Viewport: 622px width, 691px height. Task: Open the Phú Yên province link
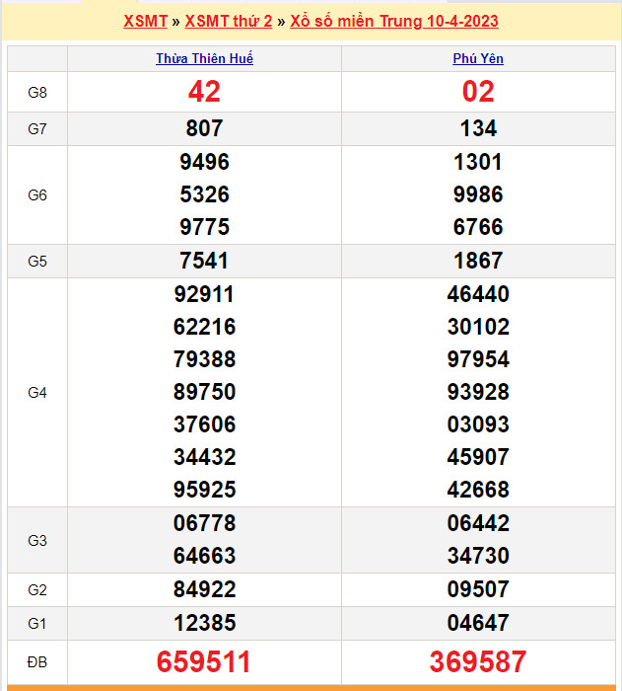point(478,59)
